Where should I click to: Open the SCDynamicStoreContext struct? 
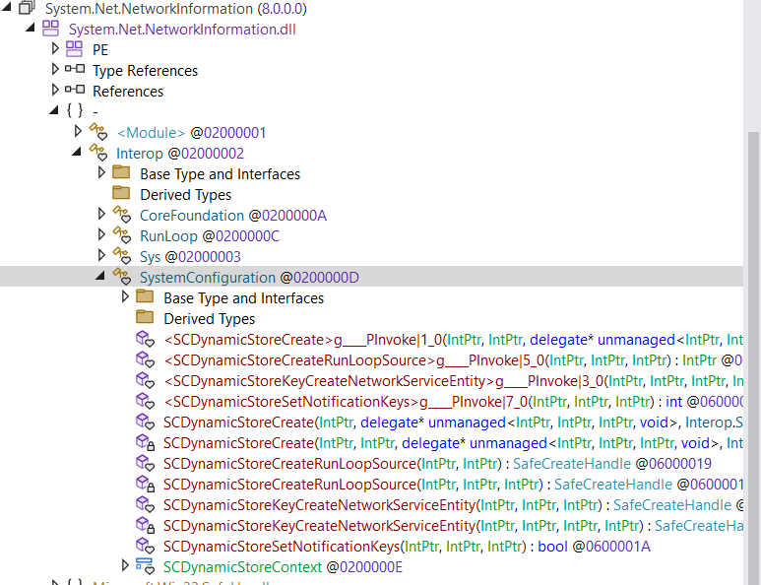(x=242, y=566)
